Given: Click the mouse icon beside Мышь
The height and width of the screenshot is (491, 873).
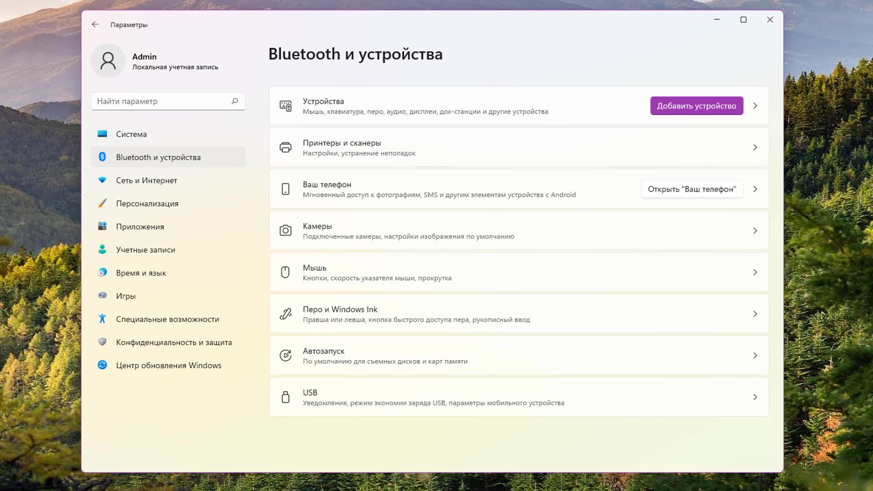Looking at the screenshot, I should pos(286,272).
